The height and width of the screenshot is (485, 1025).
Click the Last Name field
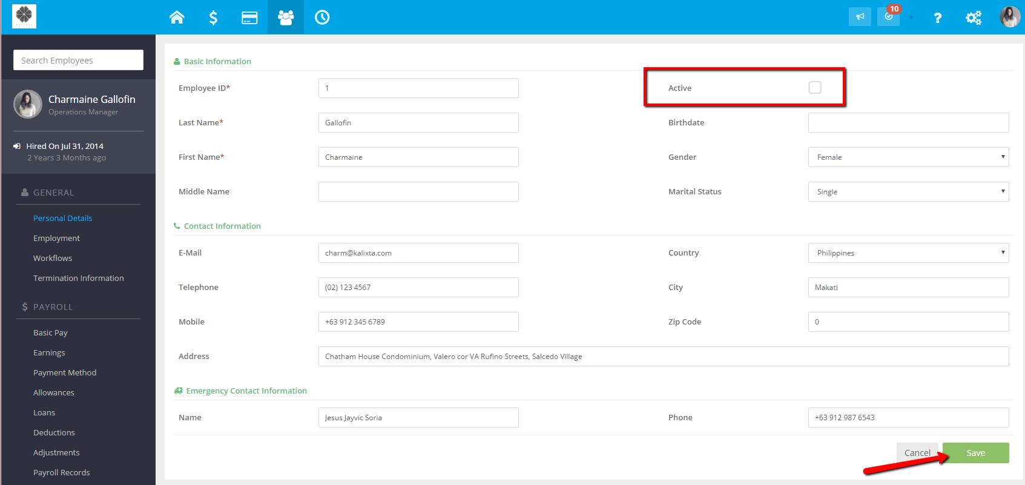pyautogui.click(x=418, y=123)
